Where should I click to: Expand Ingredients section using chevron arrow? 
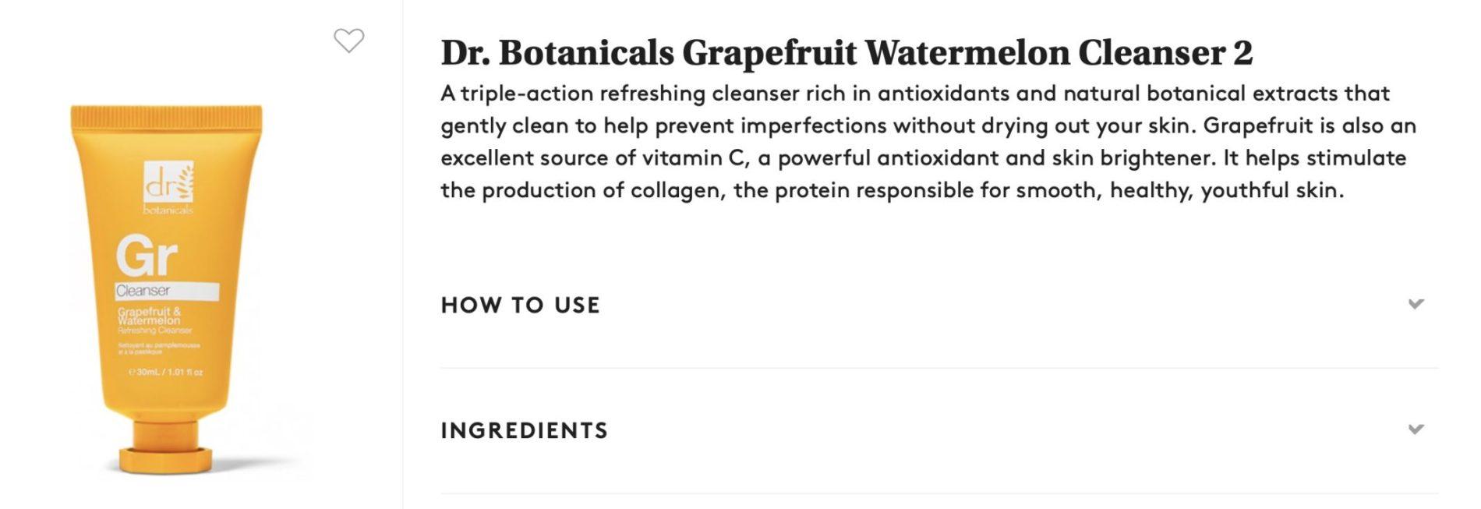(x=1416, y=429)
